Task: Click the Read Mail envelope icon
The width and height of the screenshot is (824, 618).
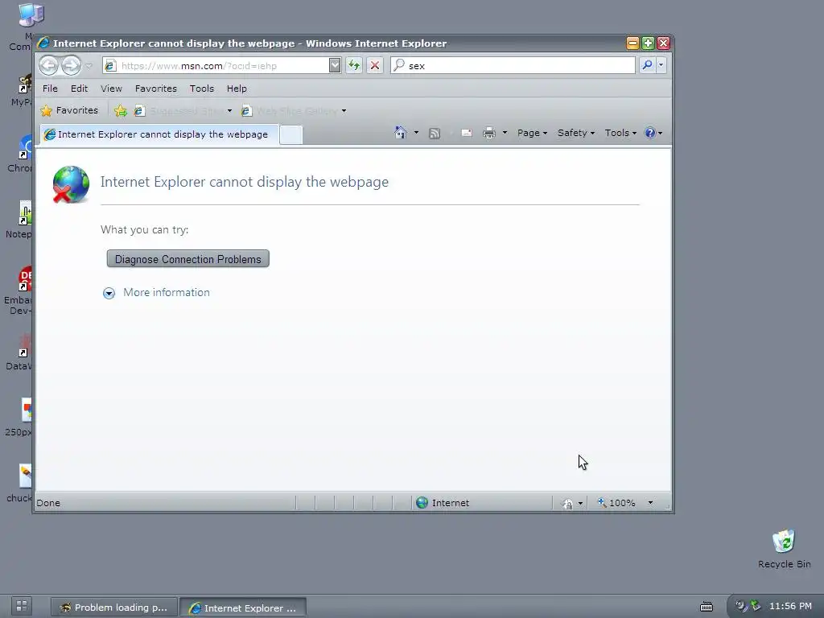Action: click(x=467, y=133)
